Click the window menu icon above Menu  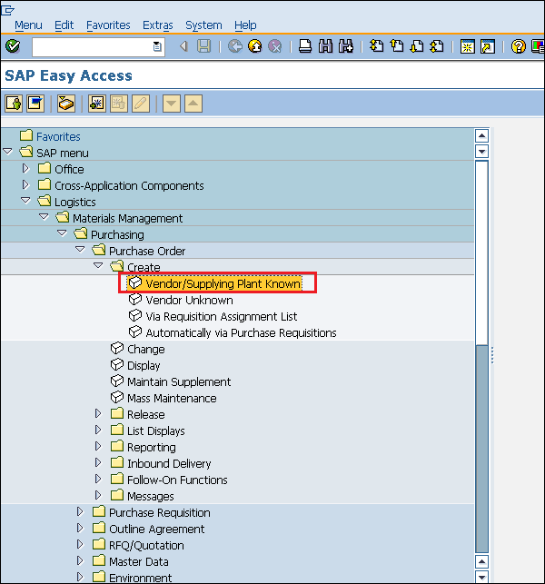(x=7, y=10)
